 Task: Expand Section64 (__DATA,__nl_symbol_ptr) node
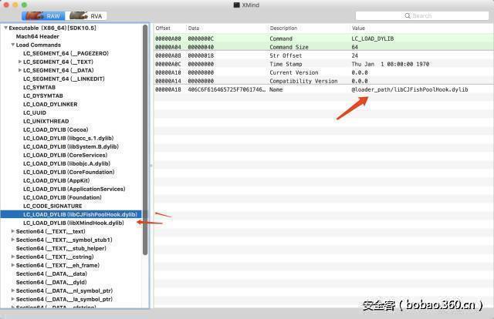[x=13, y=290]
